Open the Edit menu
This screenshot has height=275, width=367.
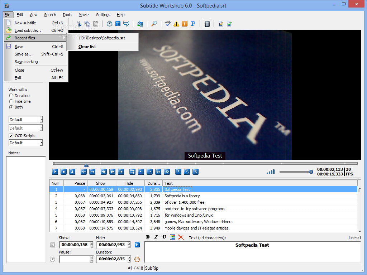[x=20, y=15]
